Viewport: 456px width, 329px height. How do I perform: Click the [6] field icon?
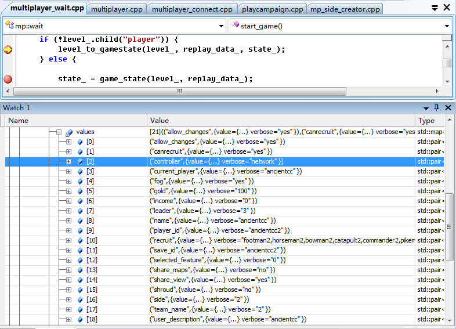(x=80, y=201)
